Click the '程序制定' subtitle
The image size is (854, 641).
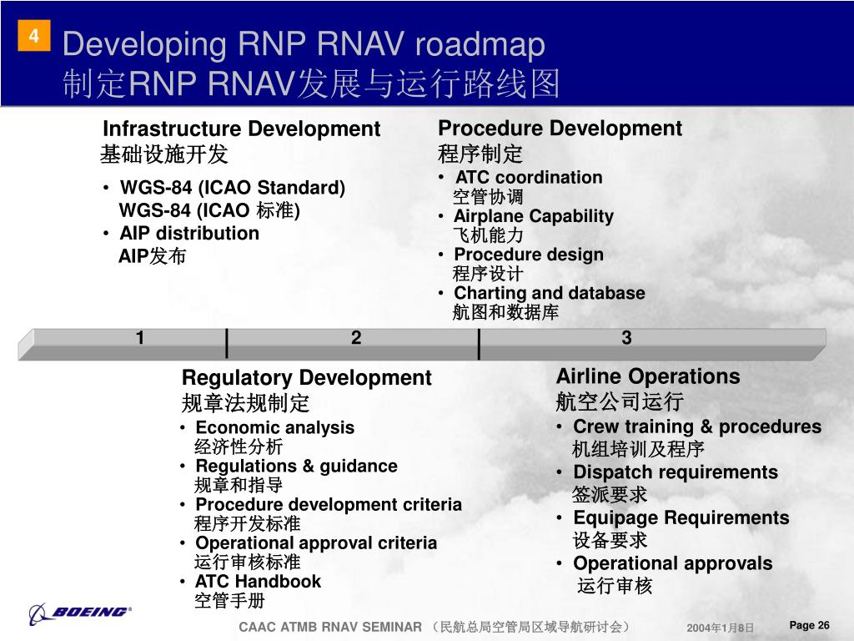pos(480,154)
